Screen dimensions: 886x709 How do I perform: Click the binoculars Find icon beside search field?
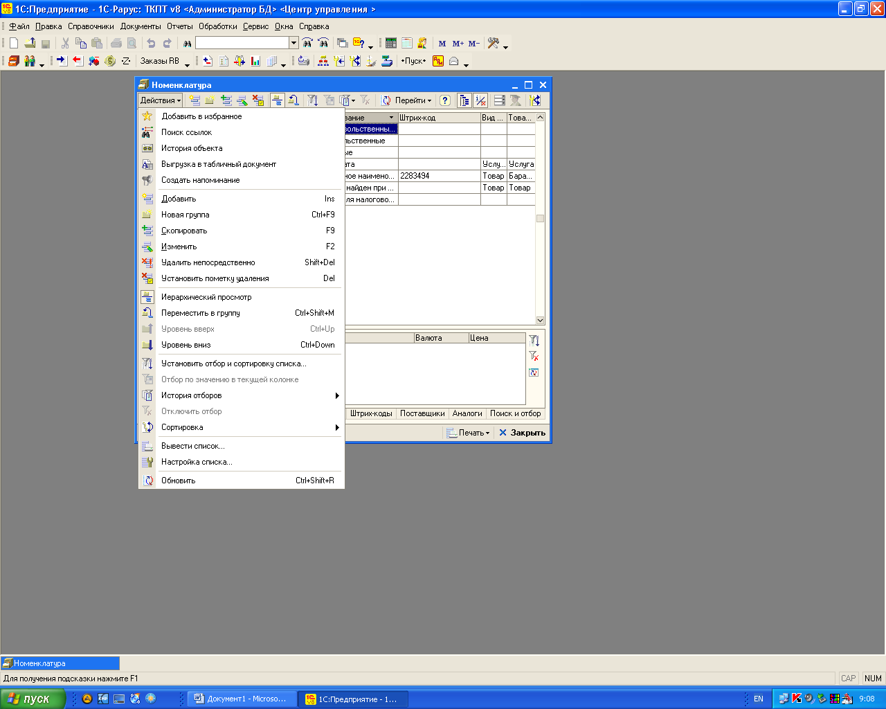click(x=186, y=43)
